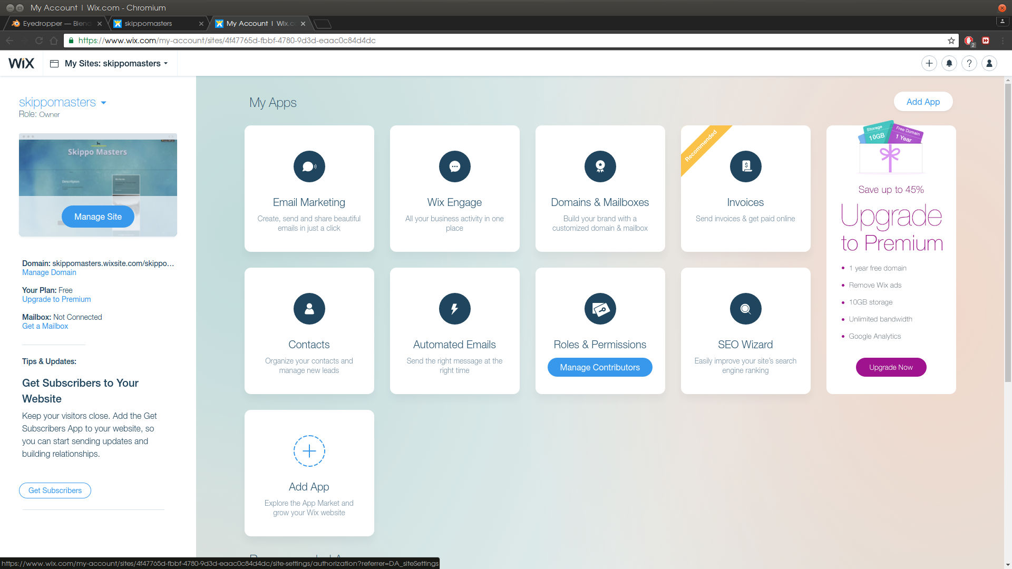Click the Upgrade Now button
Image resolution: width=1012 pixels, height=569 pixels.
tap(891, 367)
